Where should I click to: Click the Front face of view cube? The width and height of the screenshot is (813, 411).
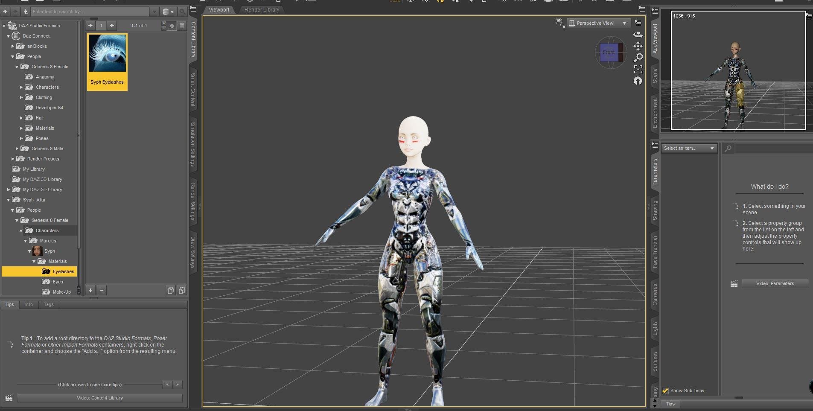609,52
